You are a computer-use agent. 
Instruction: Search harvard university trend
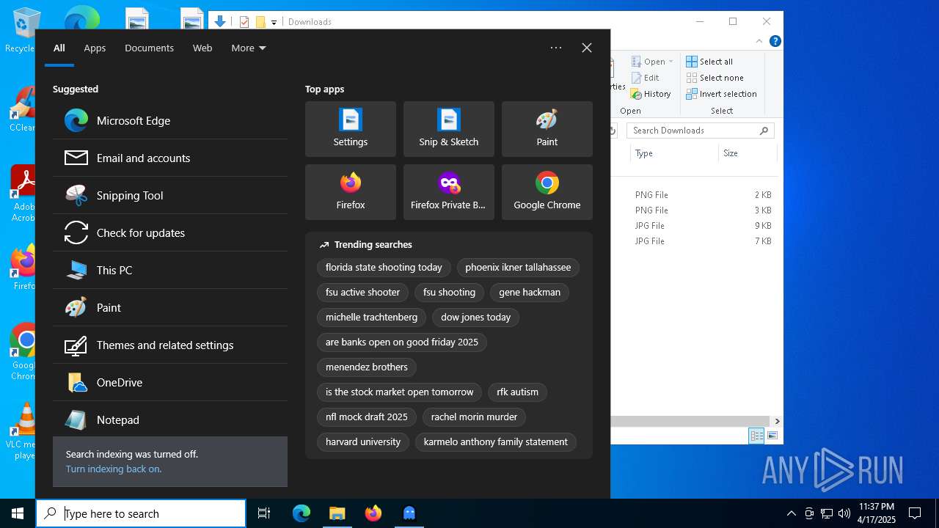363,441
